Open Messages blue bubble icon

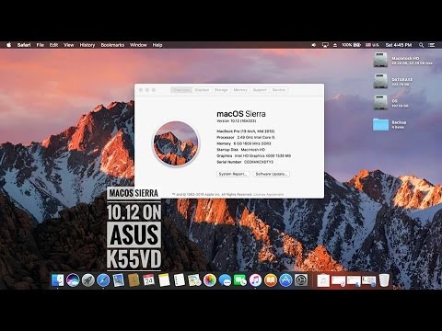[225, 280]
